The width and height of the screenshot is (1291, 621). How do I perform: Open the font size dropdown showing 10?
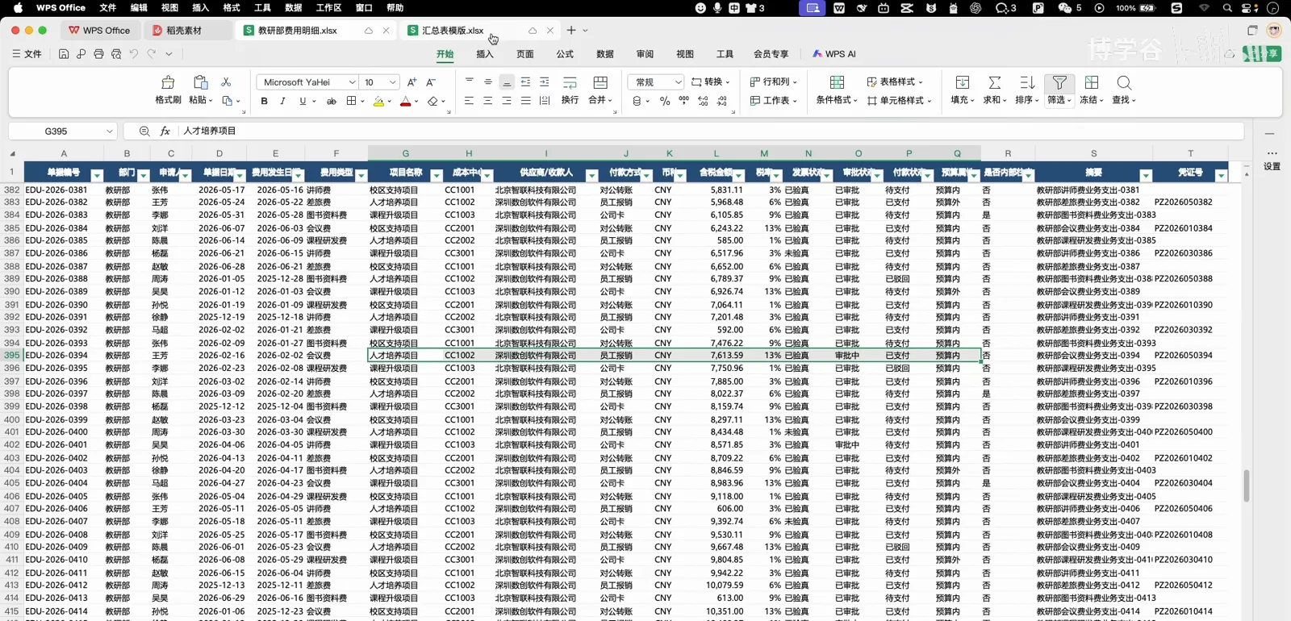click(x=393, y=82)
